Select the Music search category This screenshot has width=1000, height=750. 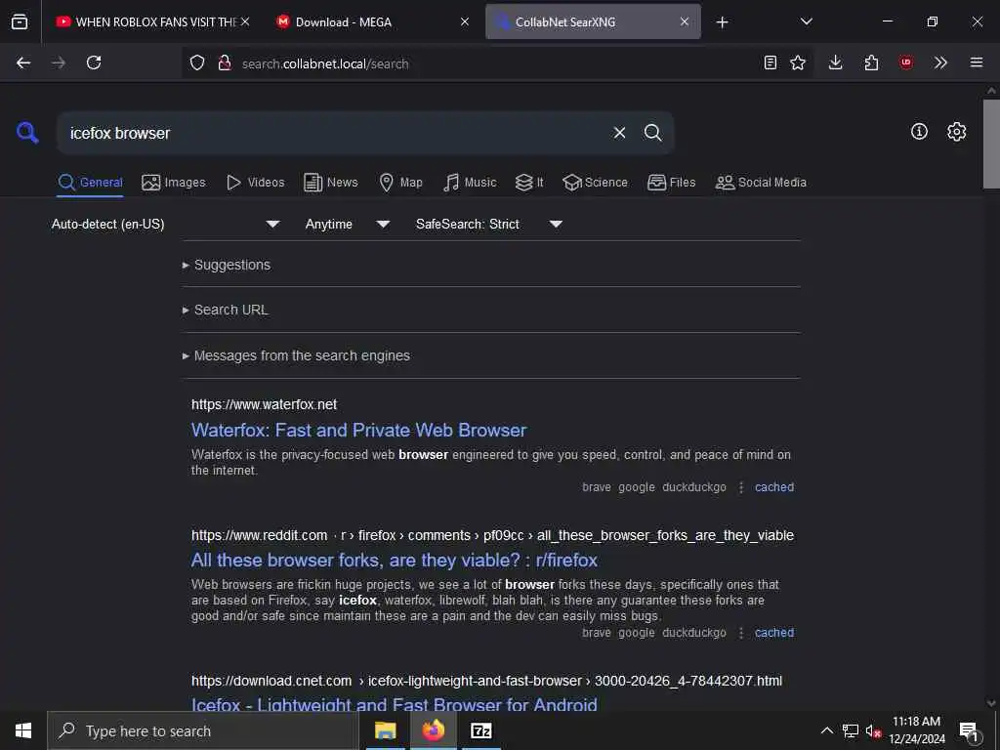[470, 183]
